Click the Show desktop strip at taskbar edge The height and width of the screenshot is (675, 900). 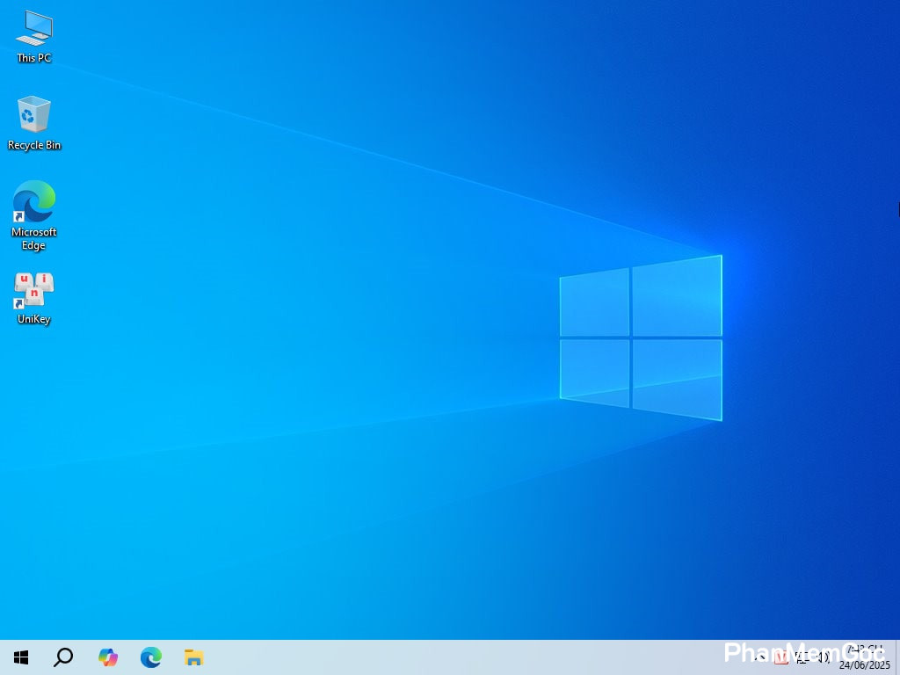coord(897,657)
